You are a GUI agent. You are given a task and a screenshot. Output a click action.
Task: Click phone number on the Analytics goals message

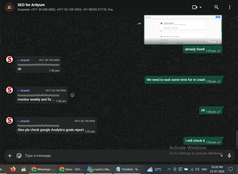(x=85, y=121)
